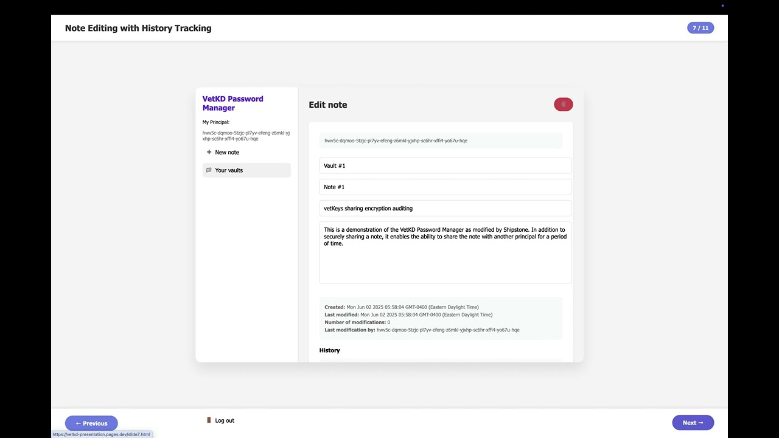779x438 pixels.
Task: Click the slide title Note Editing with History Tracking
Action: pyautogui.click(x=138, y=28)
